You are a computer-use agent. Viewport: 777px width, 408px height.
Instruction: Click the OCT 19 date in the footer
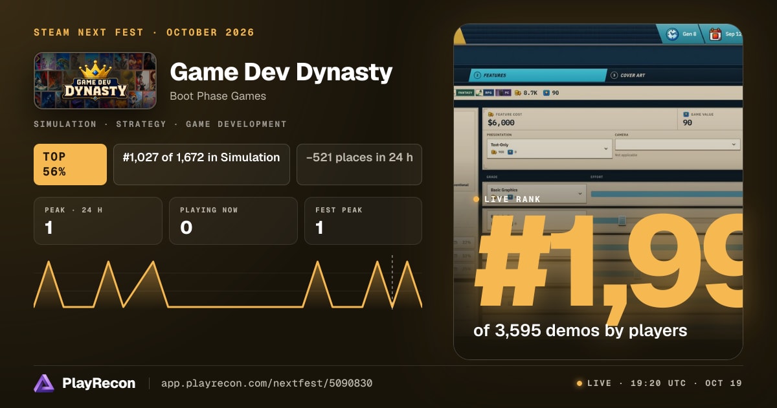(x=724, y=383)
